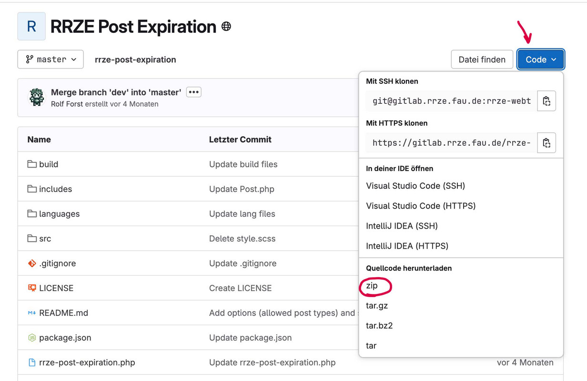Open the "Update .gitignore" commit

coord(243,263)
